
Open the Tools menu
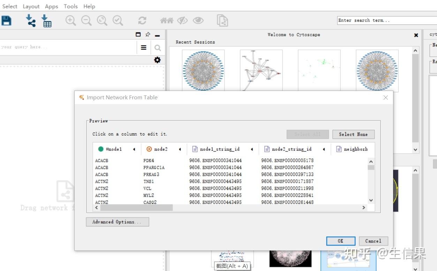pyautogui.click(x=70, y=6)
